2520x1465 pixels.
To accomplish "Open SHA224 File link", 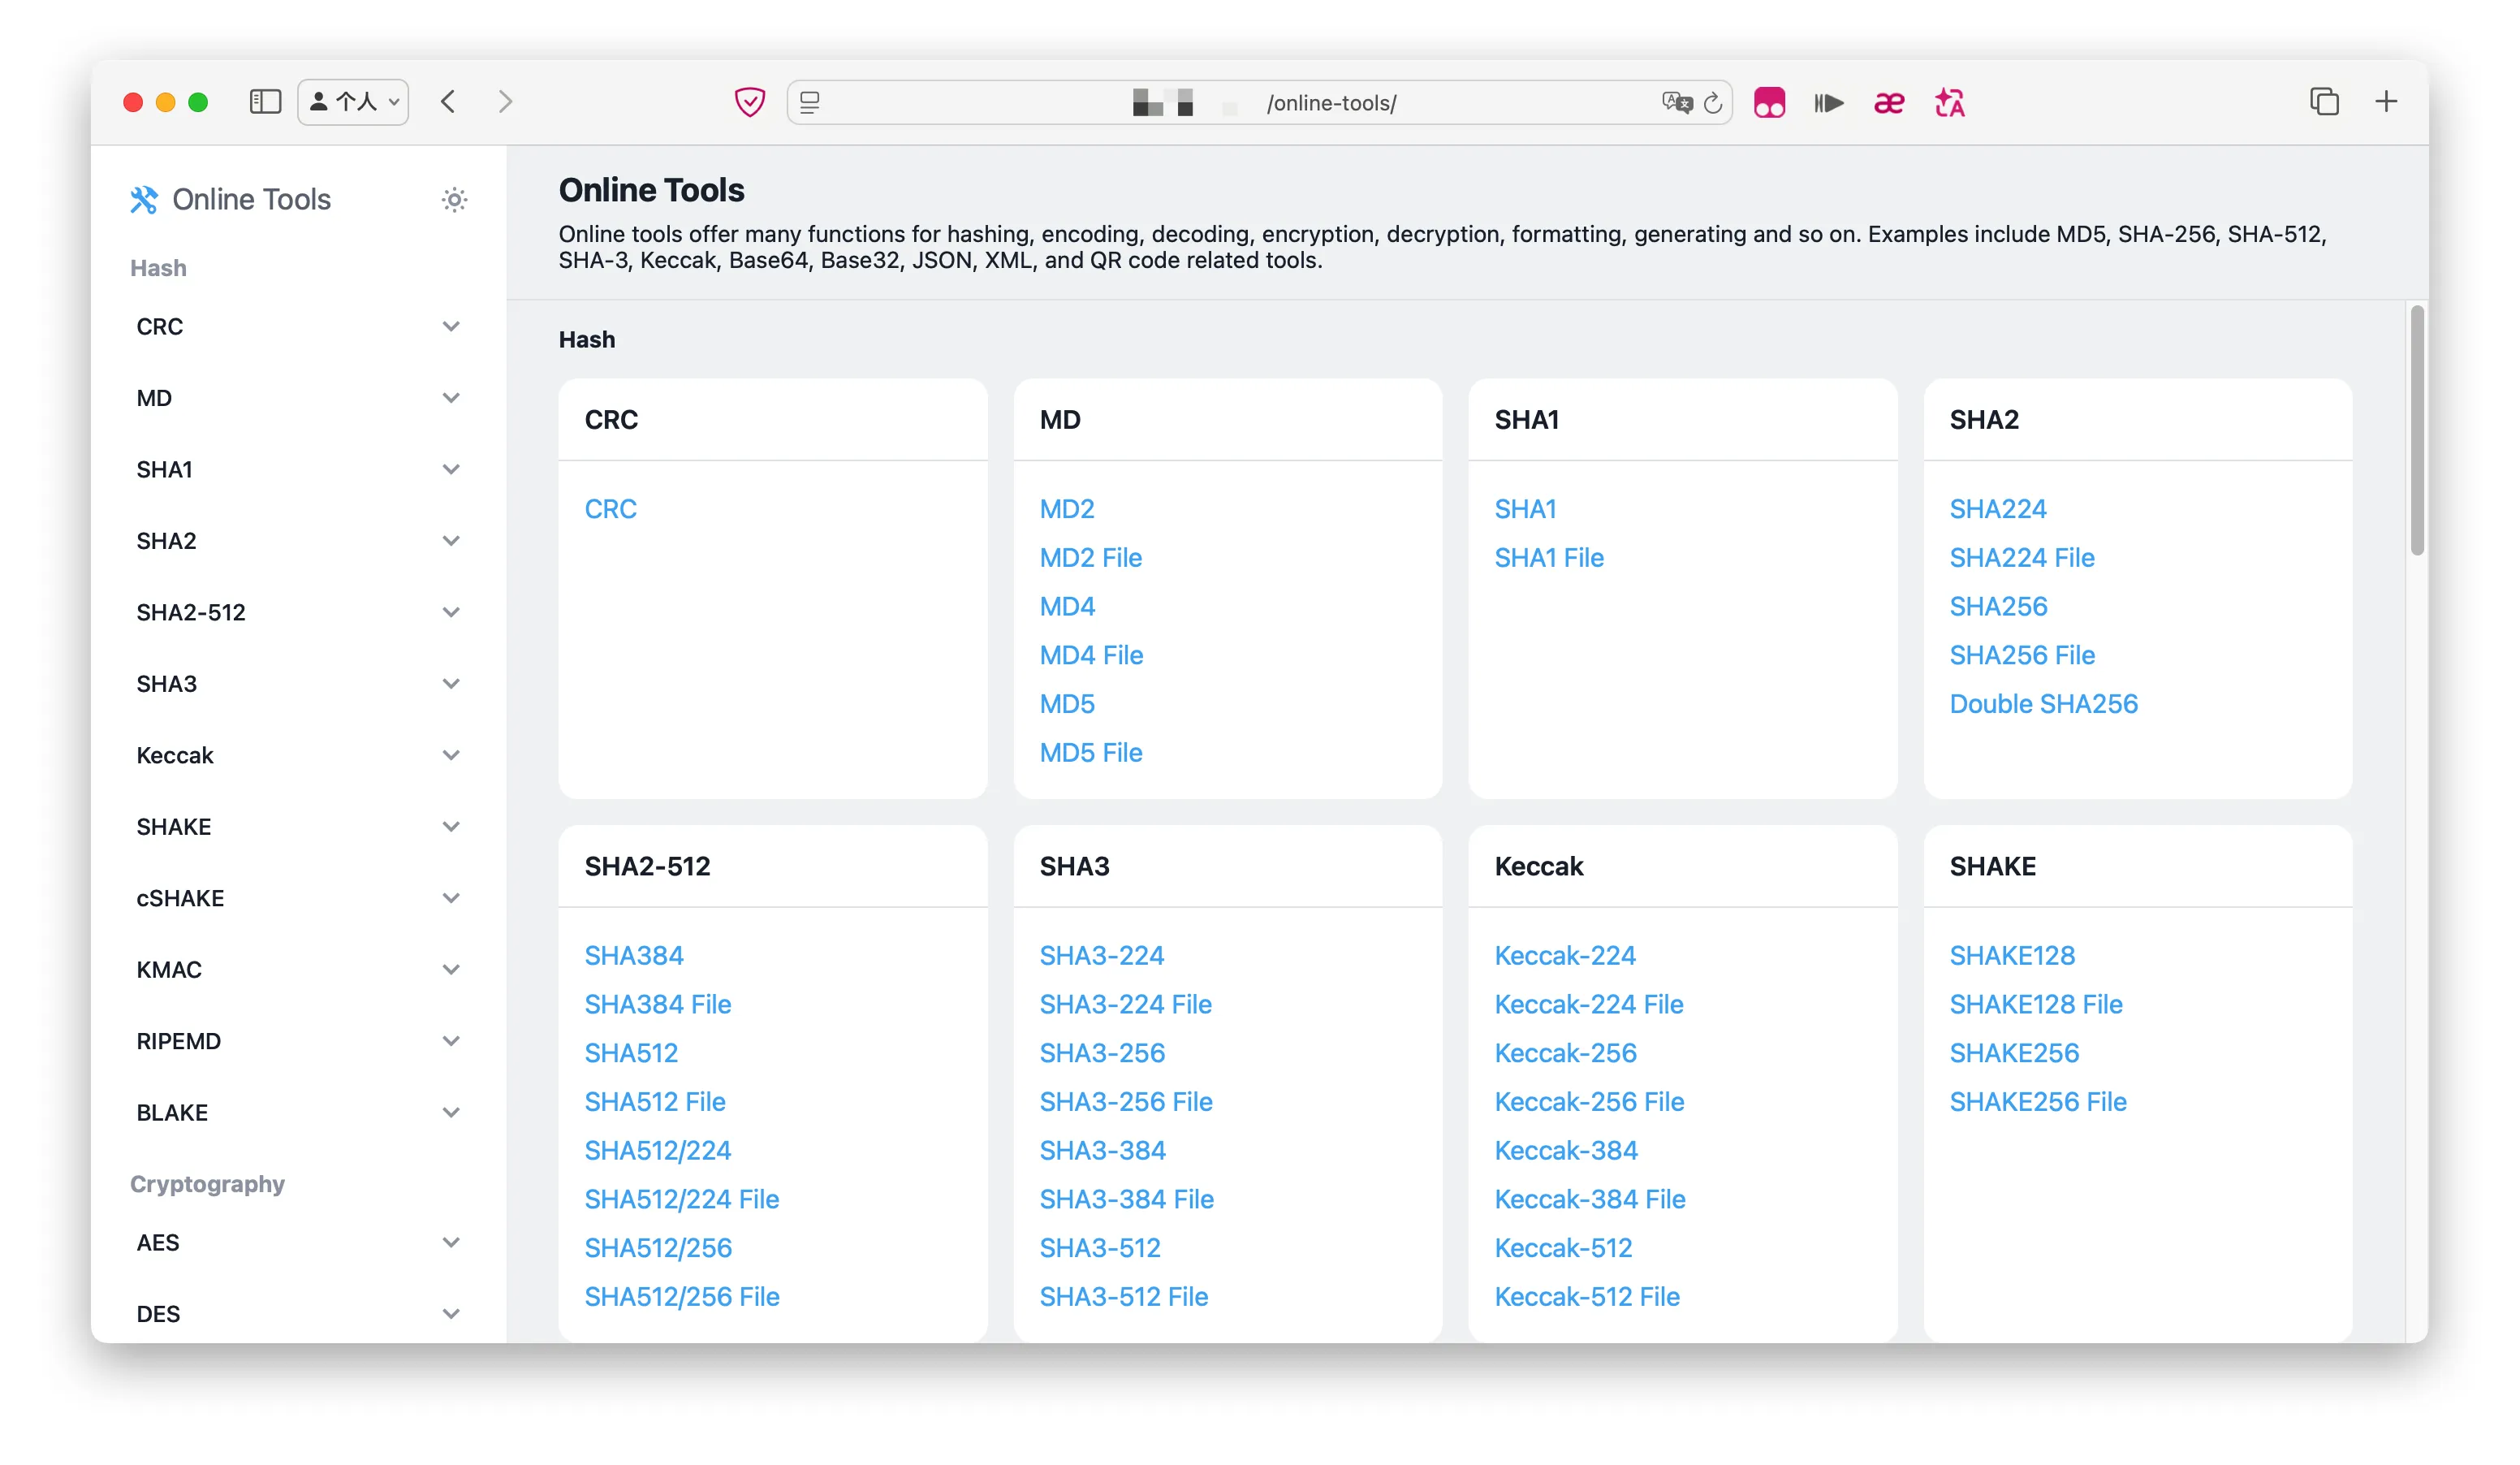I will tap(2022, 558).
